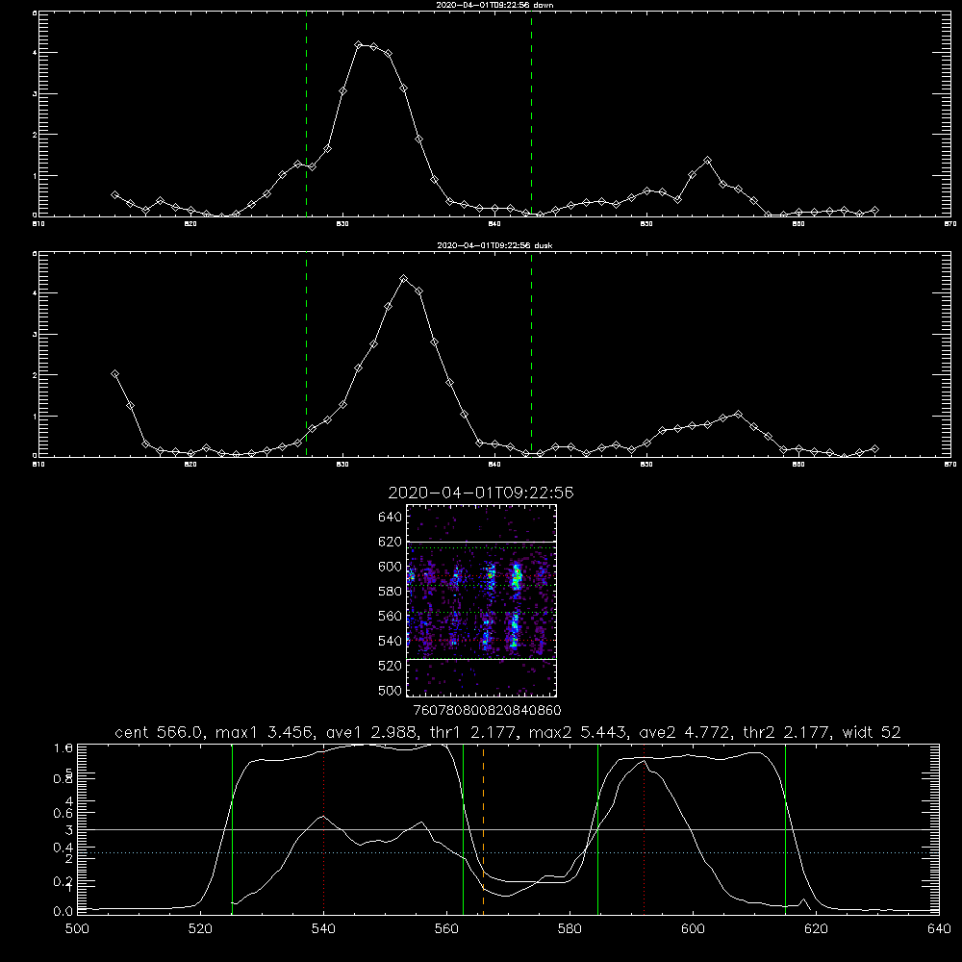Image resolution: width=962 pixels, height=962 pixels.
Task: Click the brightest upper blob in the heatmap
Action: [x=517, y=576]
